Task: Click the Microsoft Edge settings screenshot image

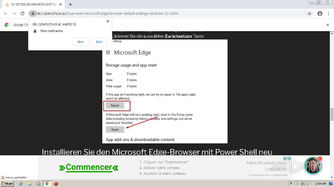Action: click(165, 91)
